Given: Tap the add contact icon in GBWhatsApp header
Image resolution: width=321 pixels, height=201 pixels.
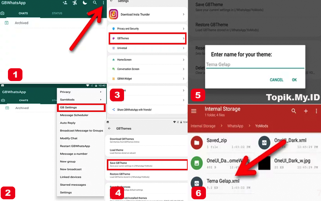Looking at the screenshot, I should [65, 3].
